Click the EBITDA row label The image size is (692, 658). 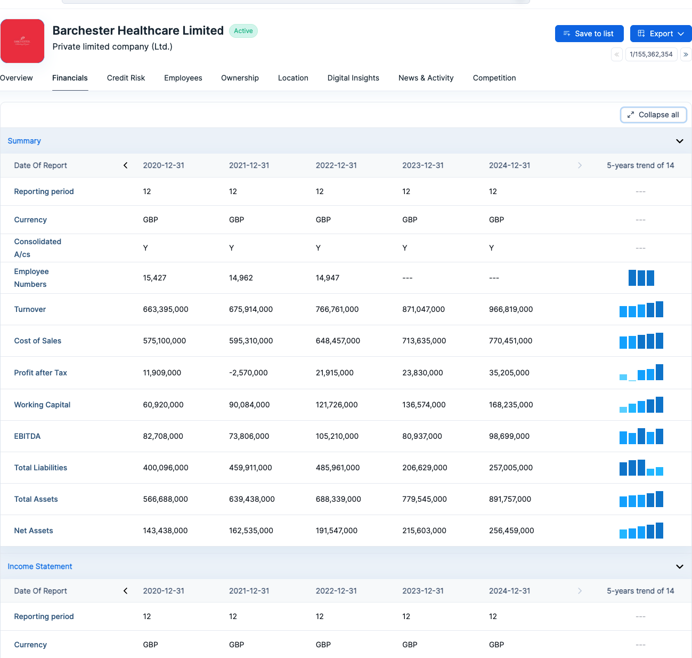(27, 436)
